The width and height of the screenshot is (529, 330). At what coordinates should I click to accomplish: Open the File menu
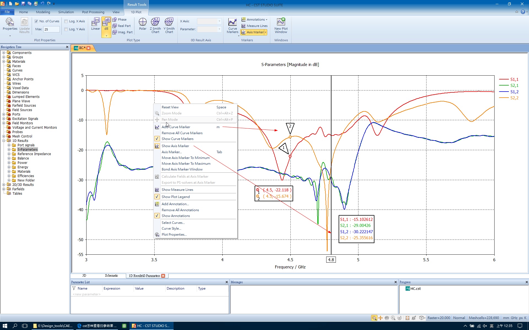point(7,12)
